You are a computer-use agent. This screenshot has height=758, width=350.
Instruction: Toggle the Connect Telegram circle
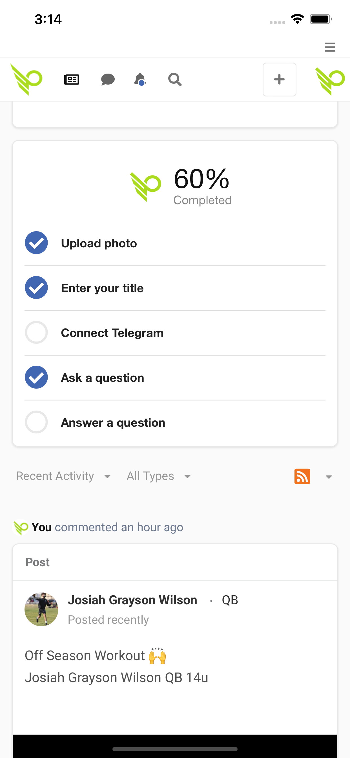point(36,332)
